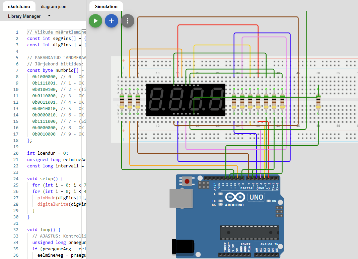
Task: Start the simulation with the green play button
Action: tap(95, 21)
